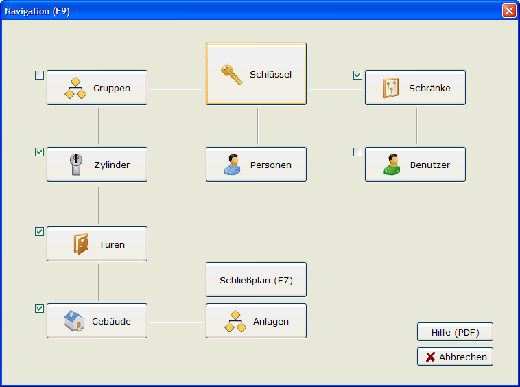This screenshot has height=387, width=520.
Task: Open Anlagen via its diamond tree icon
Action: [235, 321]
